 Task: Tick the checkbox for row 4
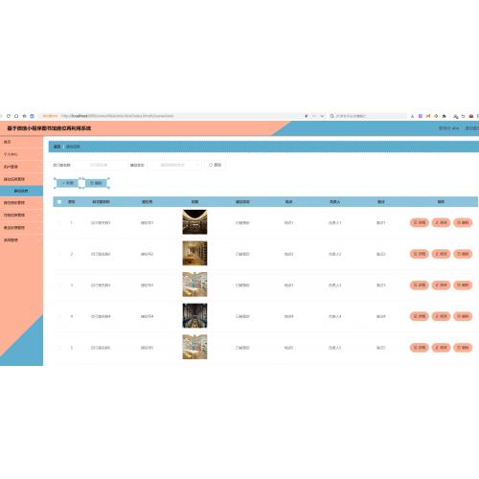click(59, 316)
